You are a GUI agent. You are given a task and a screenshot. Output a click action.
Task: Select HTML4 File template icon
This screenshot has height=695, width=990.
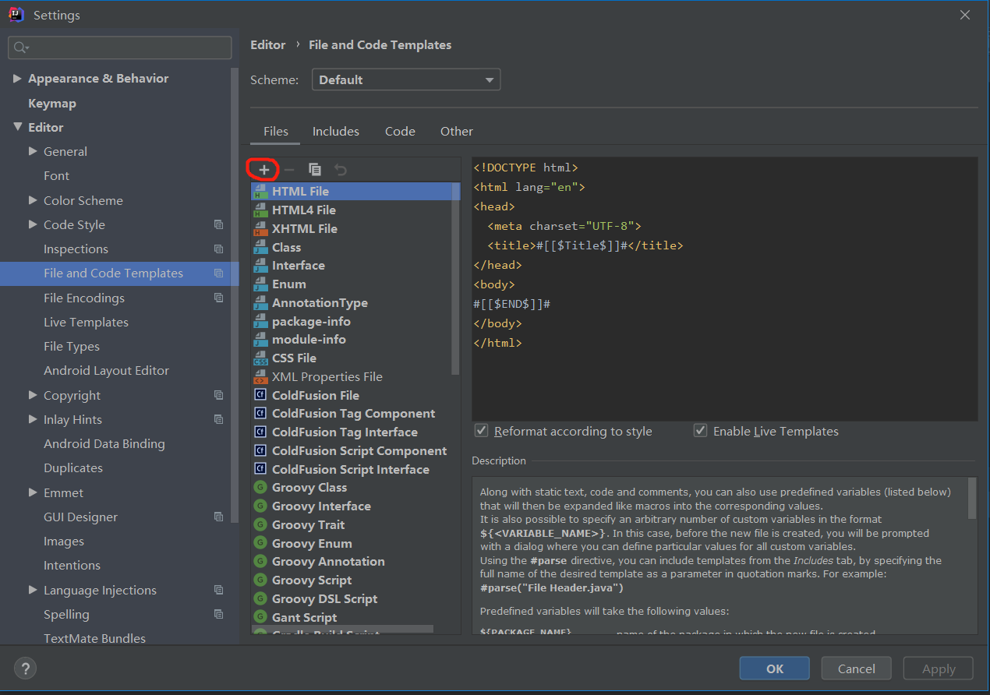point(260,210)
